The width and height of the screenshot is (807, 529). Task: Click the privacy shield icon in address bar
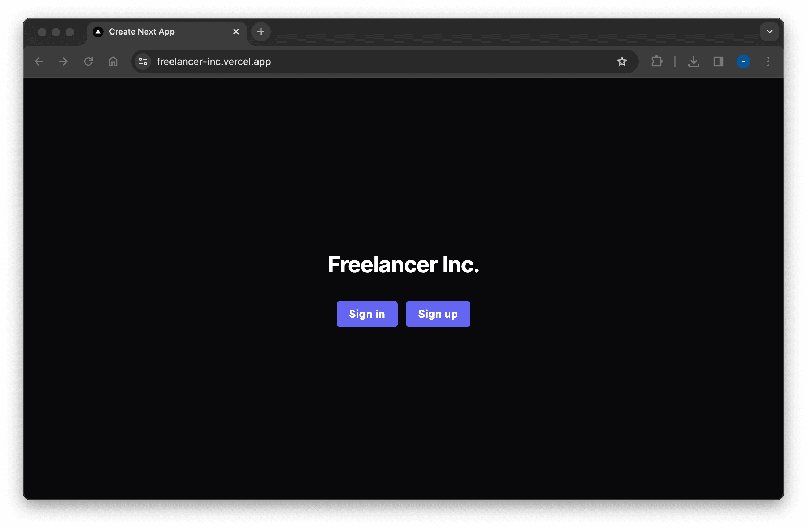(x=143, y=61)
